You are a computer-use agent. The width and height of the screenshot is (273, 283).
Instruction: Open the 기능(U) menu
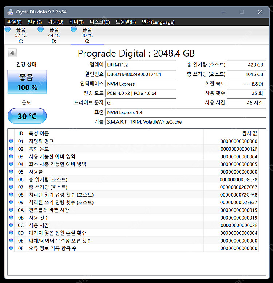pyautogui.click(x=55, y=22)
